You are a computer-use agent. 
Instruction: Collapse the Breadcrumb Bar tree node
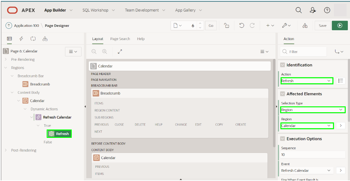pos(12,76)
